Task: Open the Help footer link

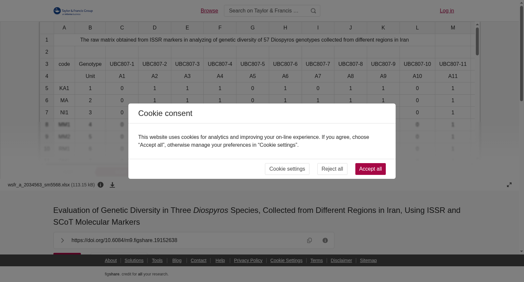Action: [220, 260]
